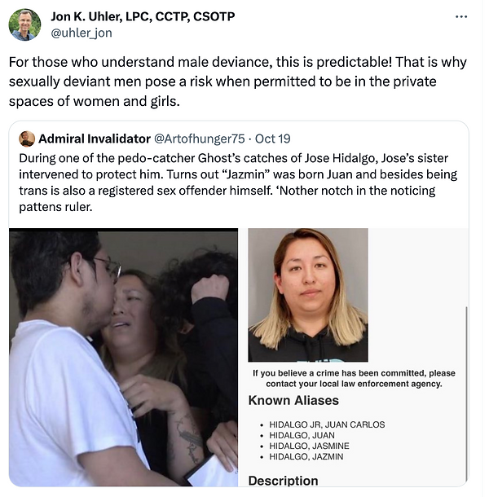Click the main tweet text
The width and height of the screenshot is (489, 497).
(237, 81)
